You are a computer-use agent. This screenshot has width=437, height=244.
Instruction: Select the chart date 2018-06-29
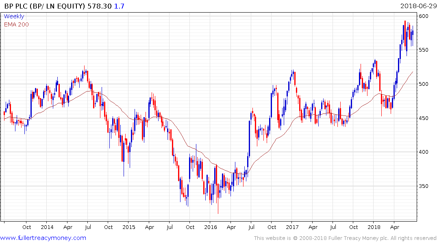418,6
